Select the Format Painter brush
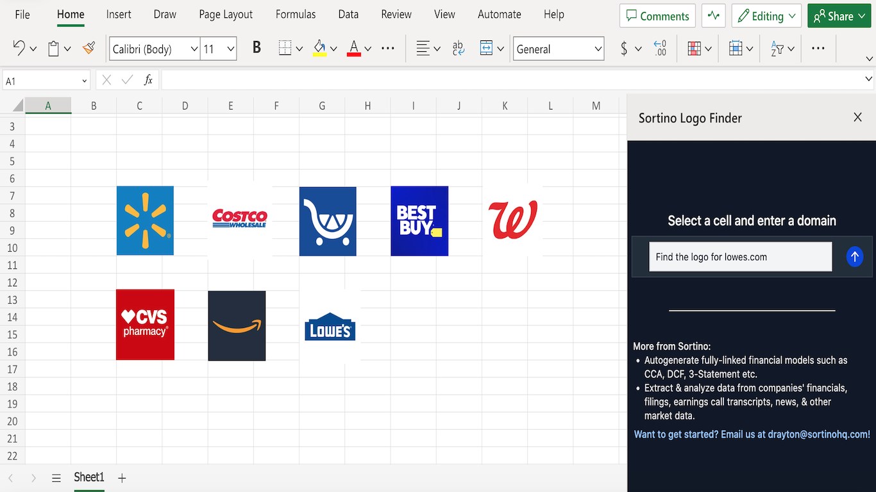The image size is (876, 492). tap(89, 48)
